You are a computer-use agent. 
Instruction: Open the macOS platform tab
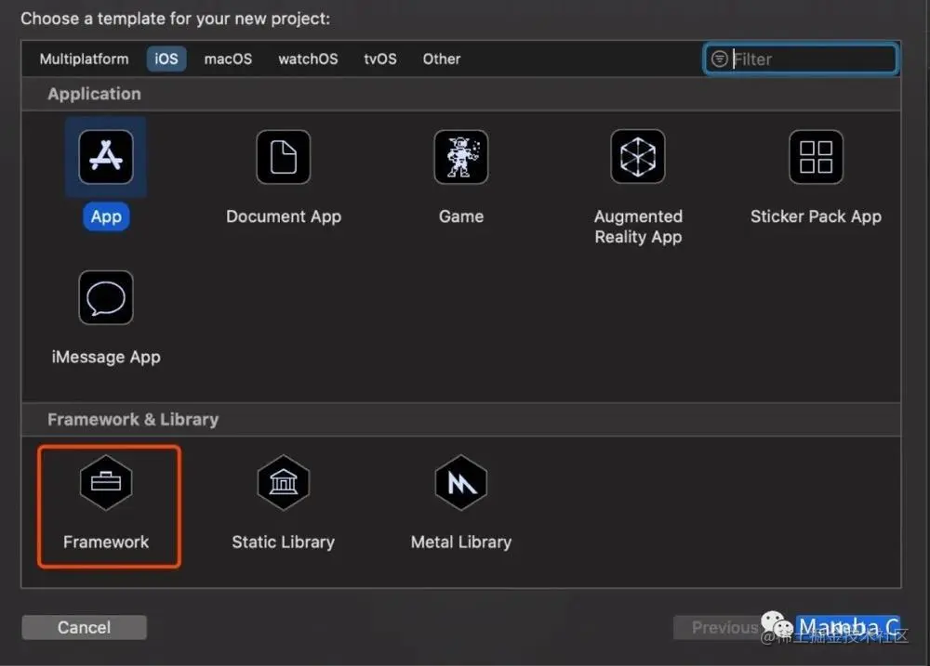229,59
